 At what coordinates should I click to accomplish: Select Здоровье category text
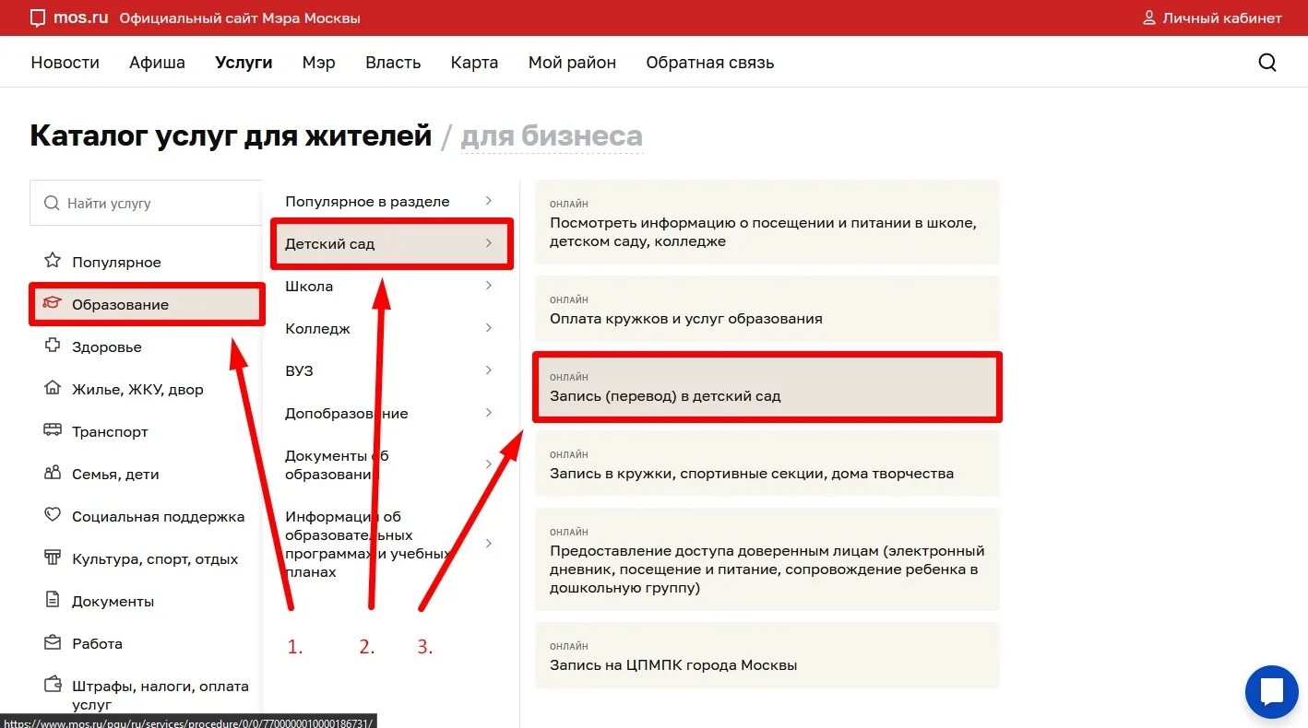point(107,347)
